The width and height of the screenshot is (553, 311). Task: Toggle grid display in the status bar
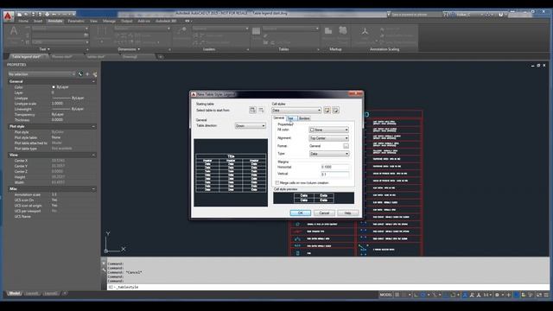(397, 295)
